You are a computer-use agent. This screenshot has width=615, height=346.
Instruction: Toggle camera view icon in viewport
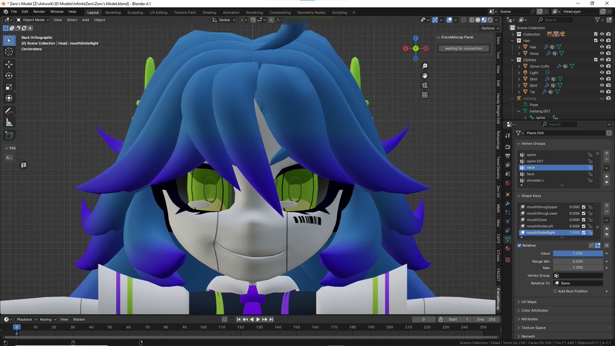425,85
